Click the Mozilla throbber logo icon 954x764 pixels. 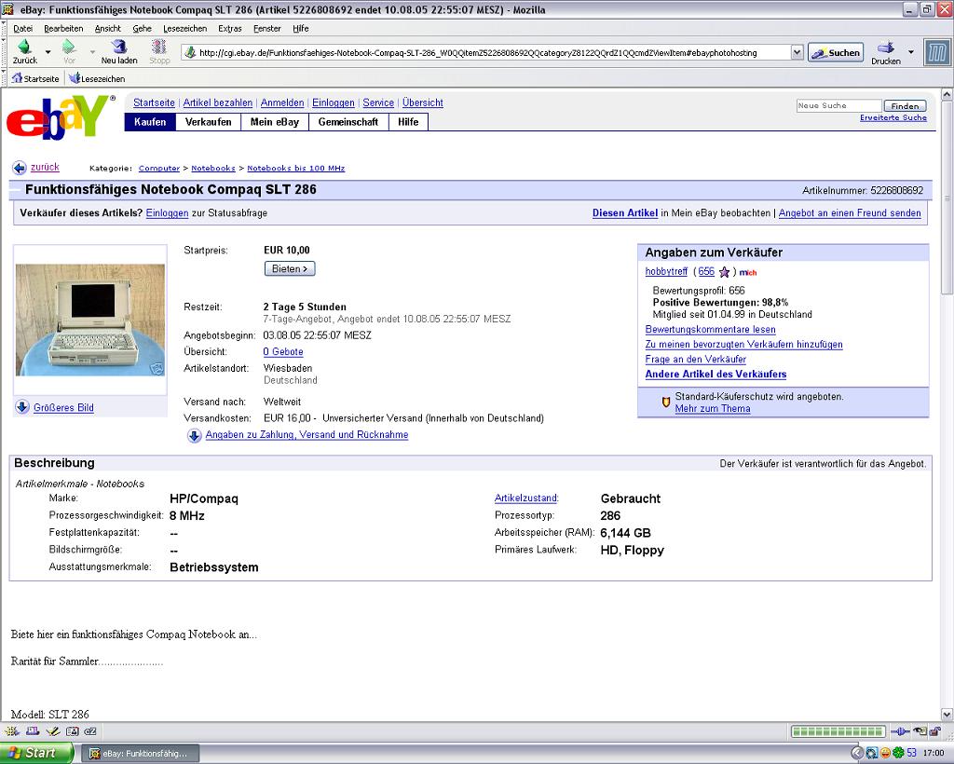coord(937,52)
